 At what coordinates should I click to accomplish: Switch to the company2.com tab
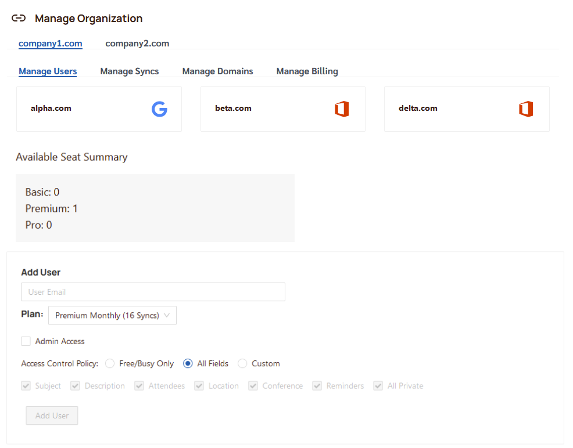(x=137, y=44)
